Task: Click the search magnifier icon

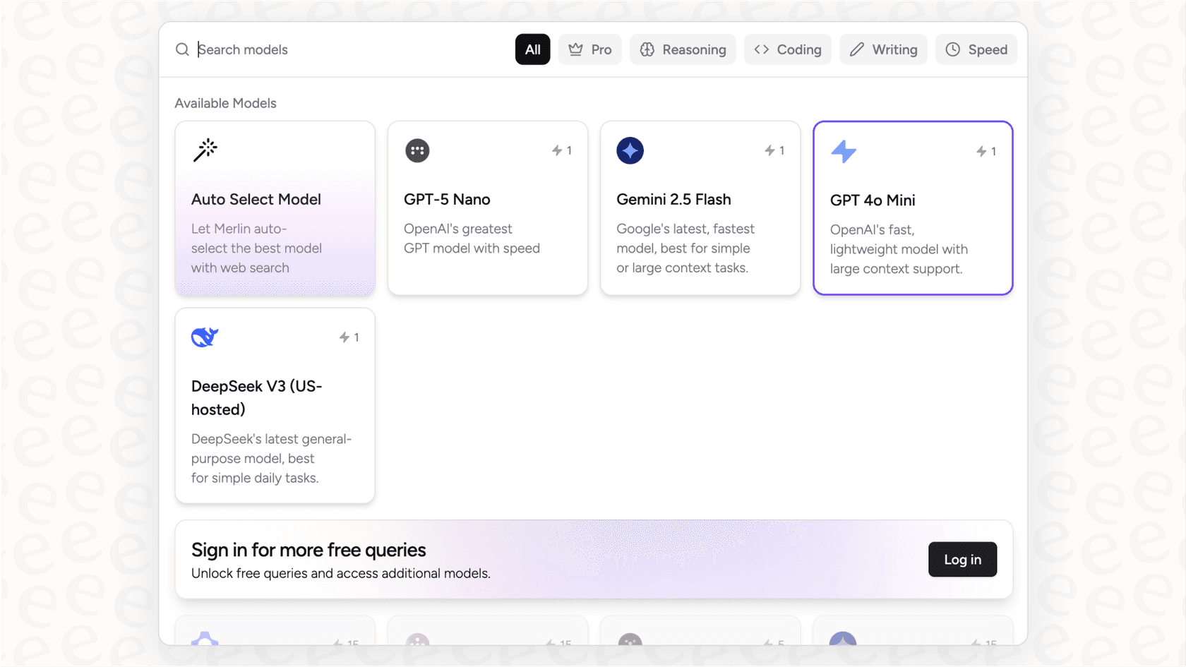Action: pos(182,49)
